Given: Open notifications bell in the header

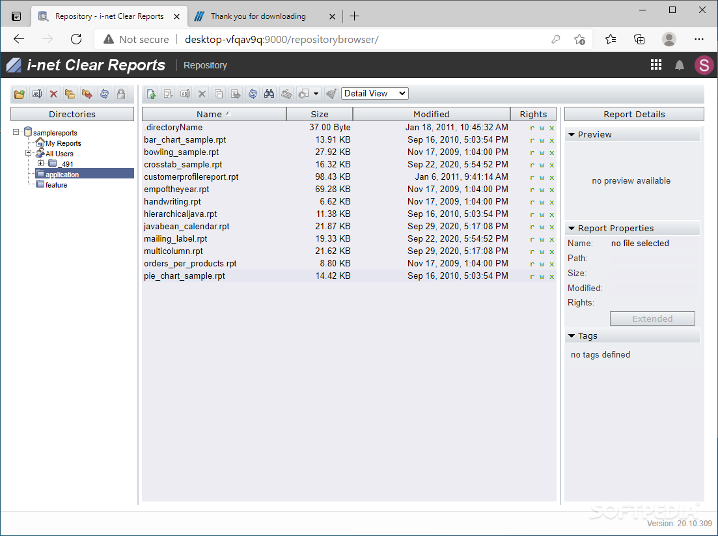Looking at the screenshot, I should pos(680,65).
